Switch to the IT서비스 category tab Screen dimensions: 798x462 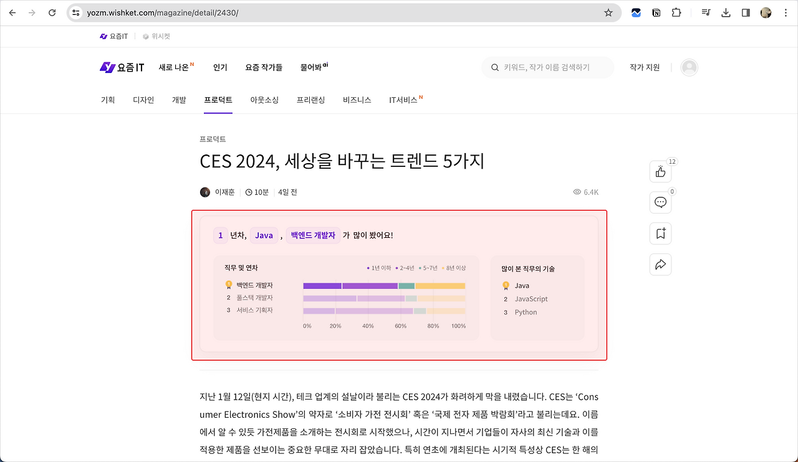pyautogui.click(x=406, y=100)
